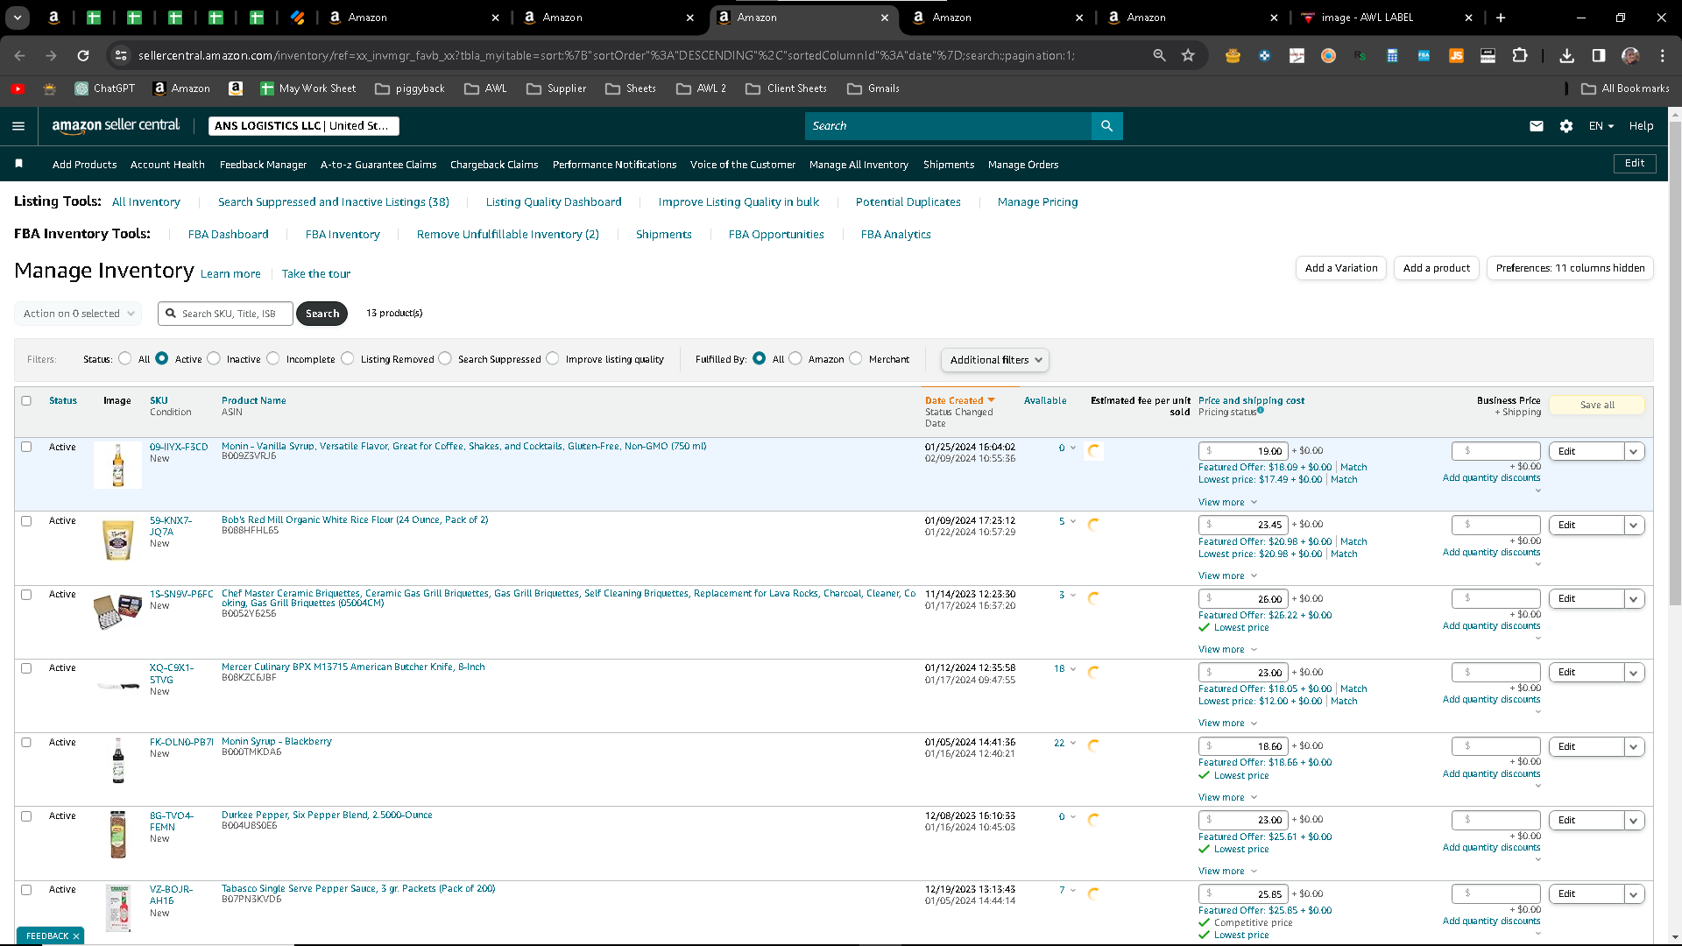Open the EN language dropdown

[x=1601, y=126]
